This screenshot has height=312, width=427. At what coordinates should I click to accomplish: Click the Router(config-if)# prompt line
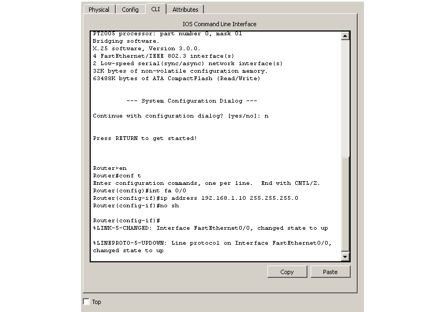pyautogui.click(x=126, y=221)
